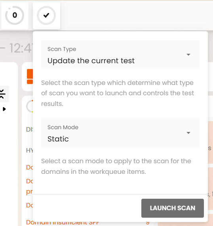The image size is (213, 226).
Task: Expand the right-pointing triangle at left edge
Action: tap(4, 109)
